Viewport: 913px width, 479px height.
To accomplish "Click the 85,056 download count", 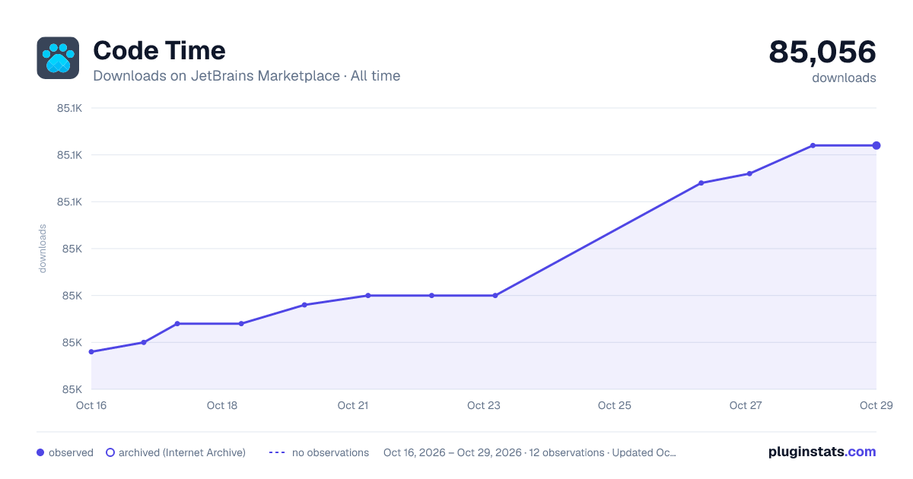I will [x=822, y=52].
